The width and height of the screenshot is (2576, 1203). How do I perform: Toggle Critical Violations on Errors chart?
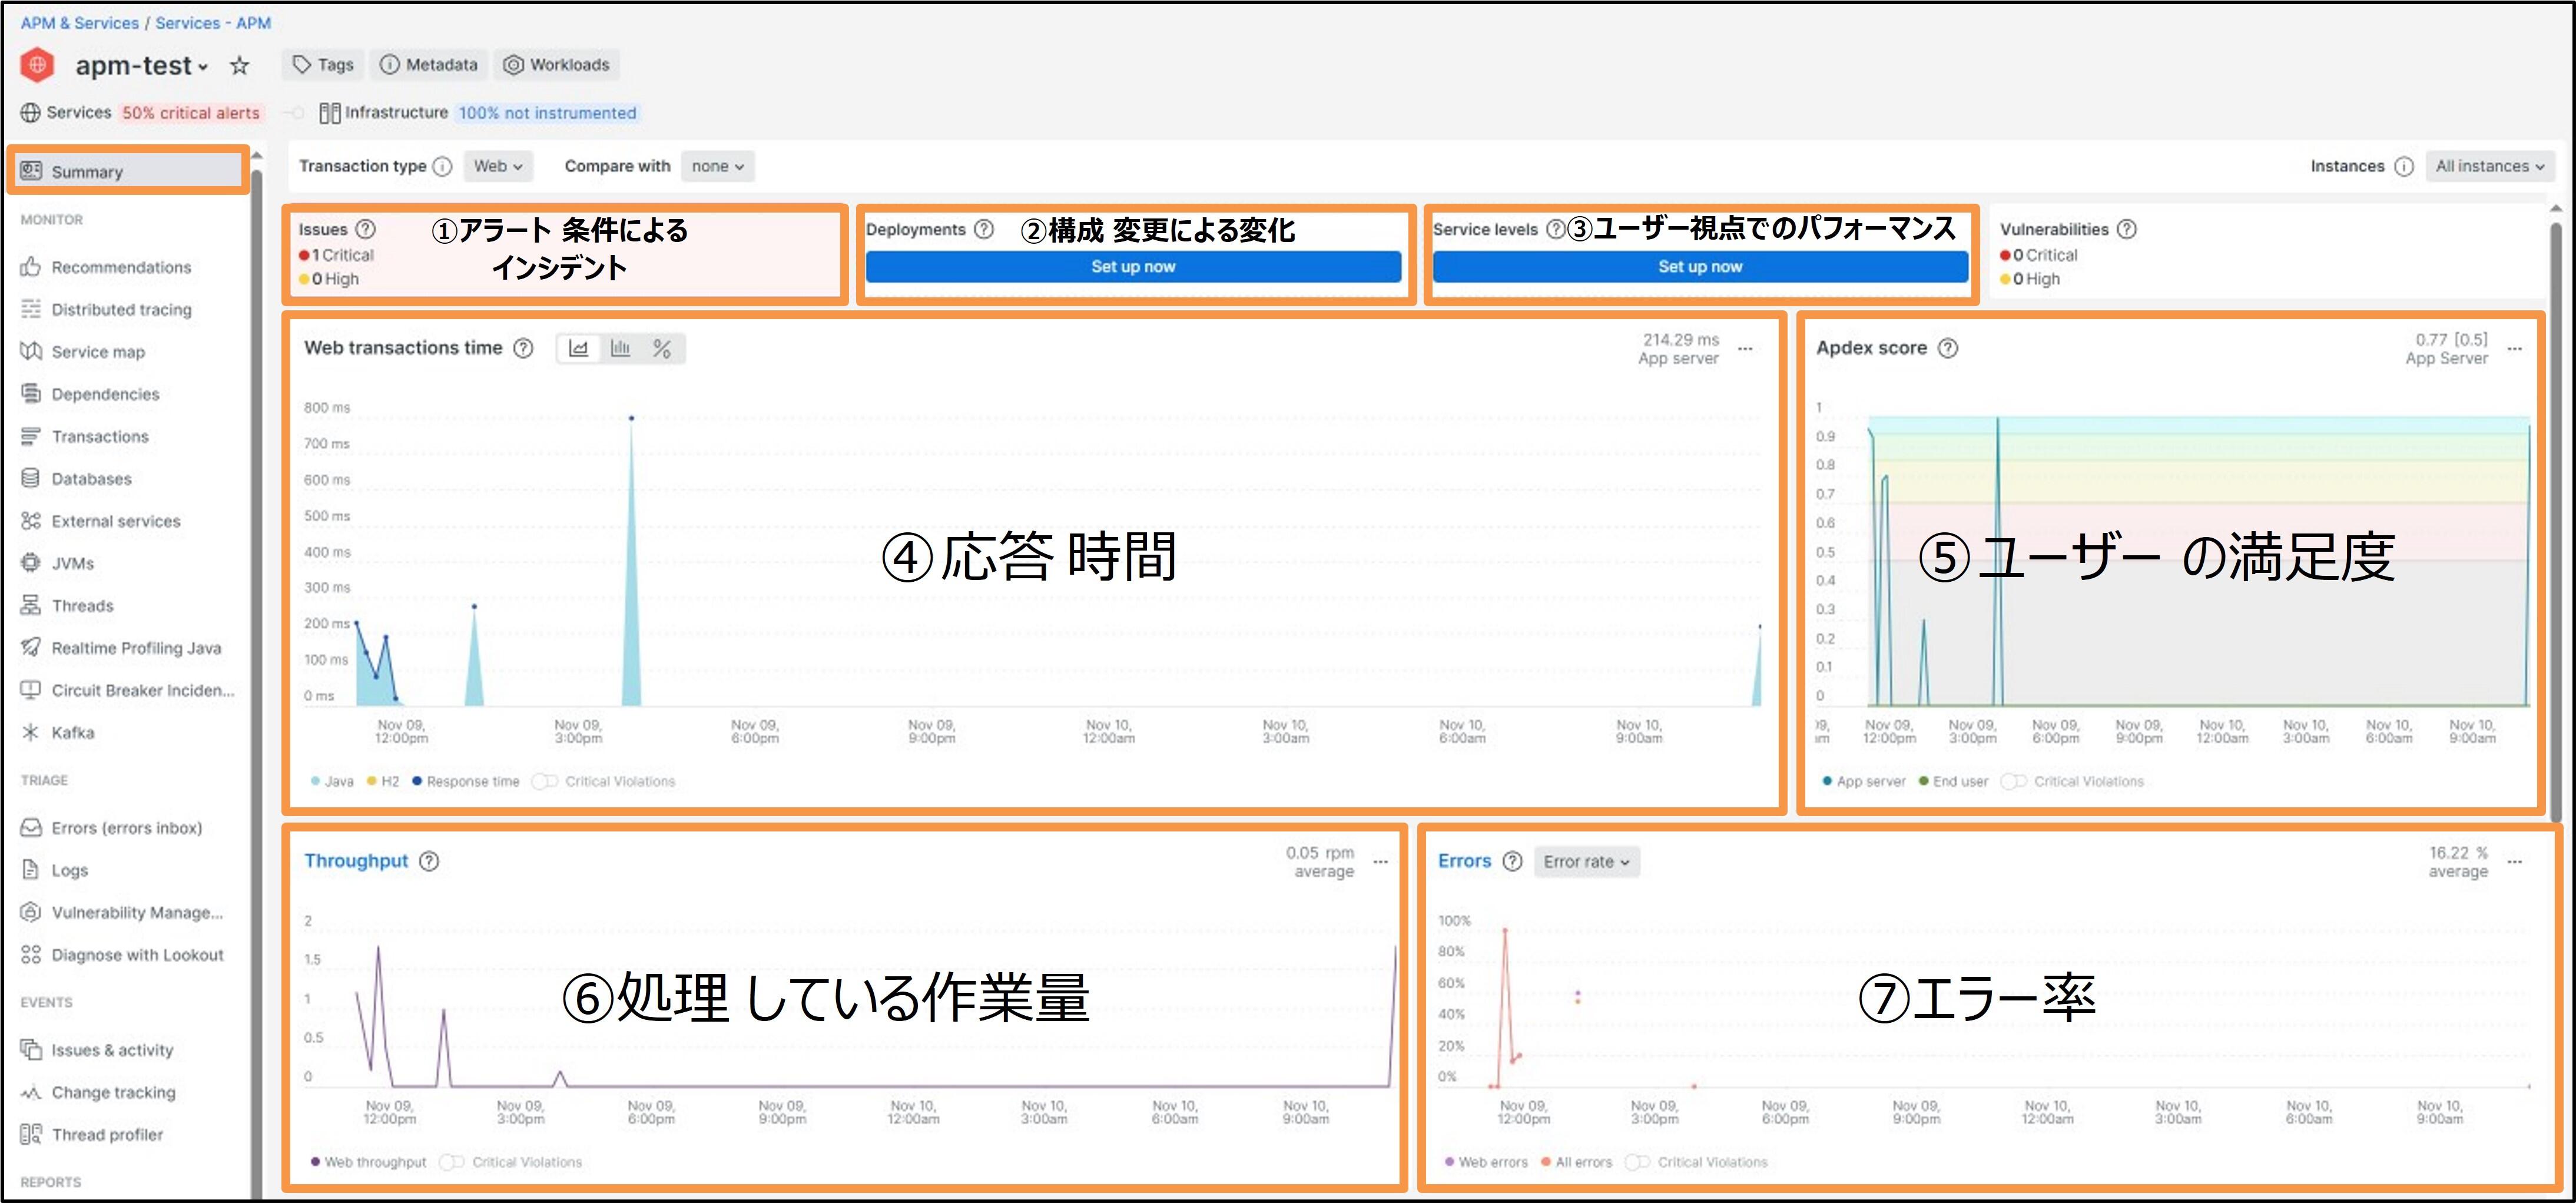click(1637, 1161)
